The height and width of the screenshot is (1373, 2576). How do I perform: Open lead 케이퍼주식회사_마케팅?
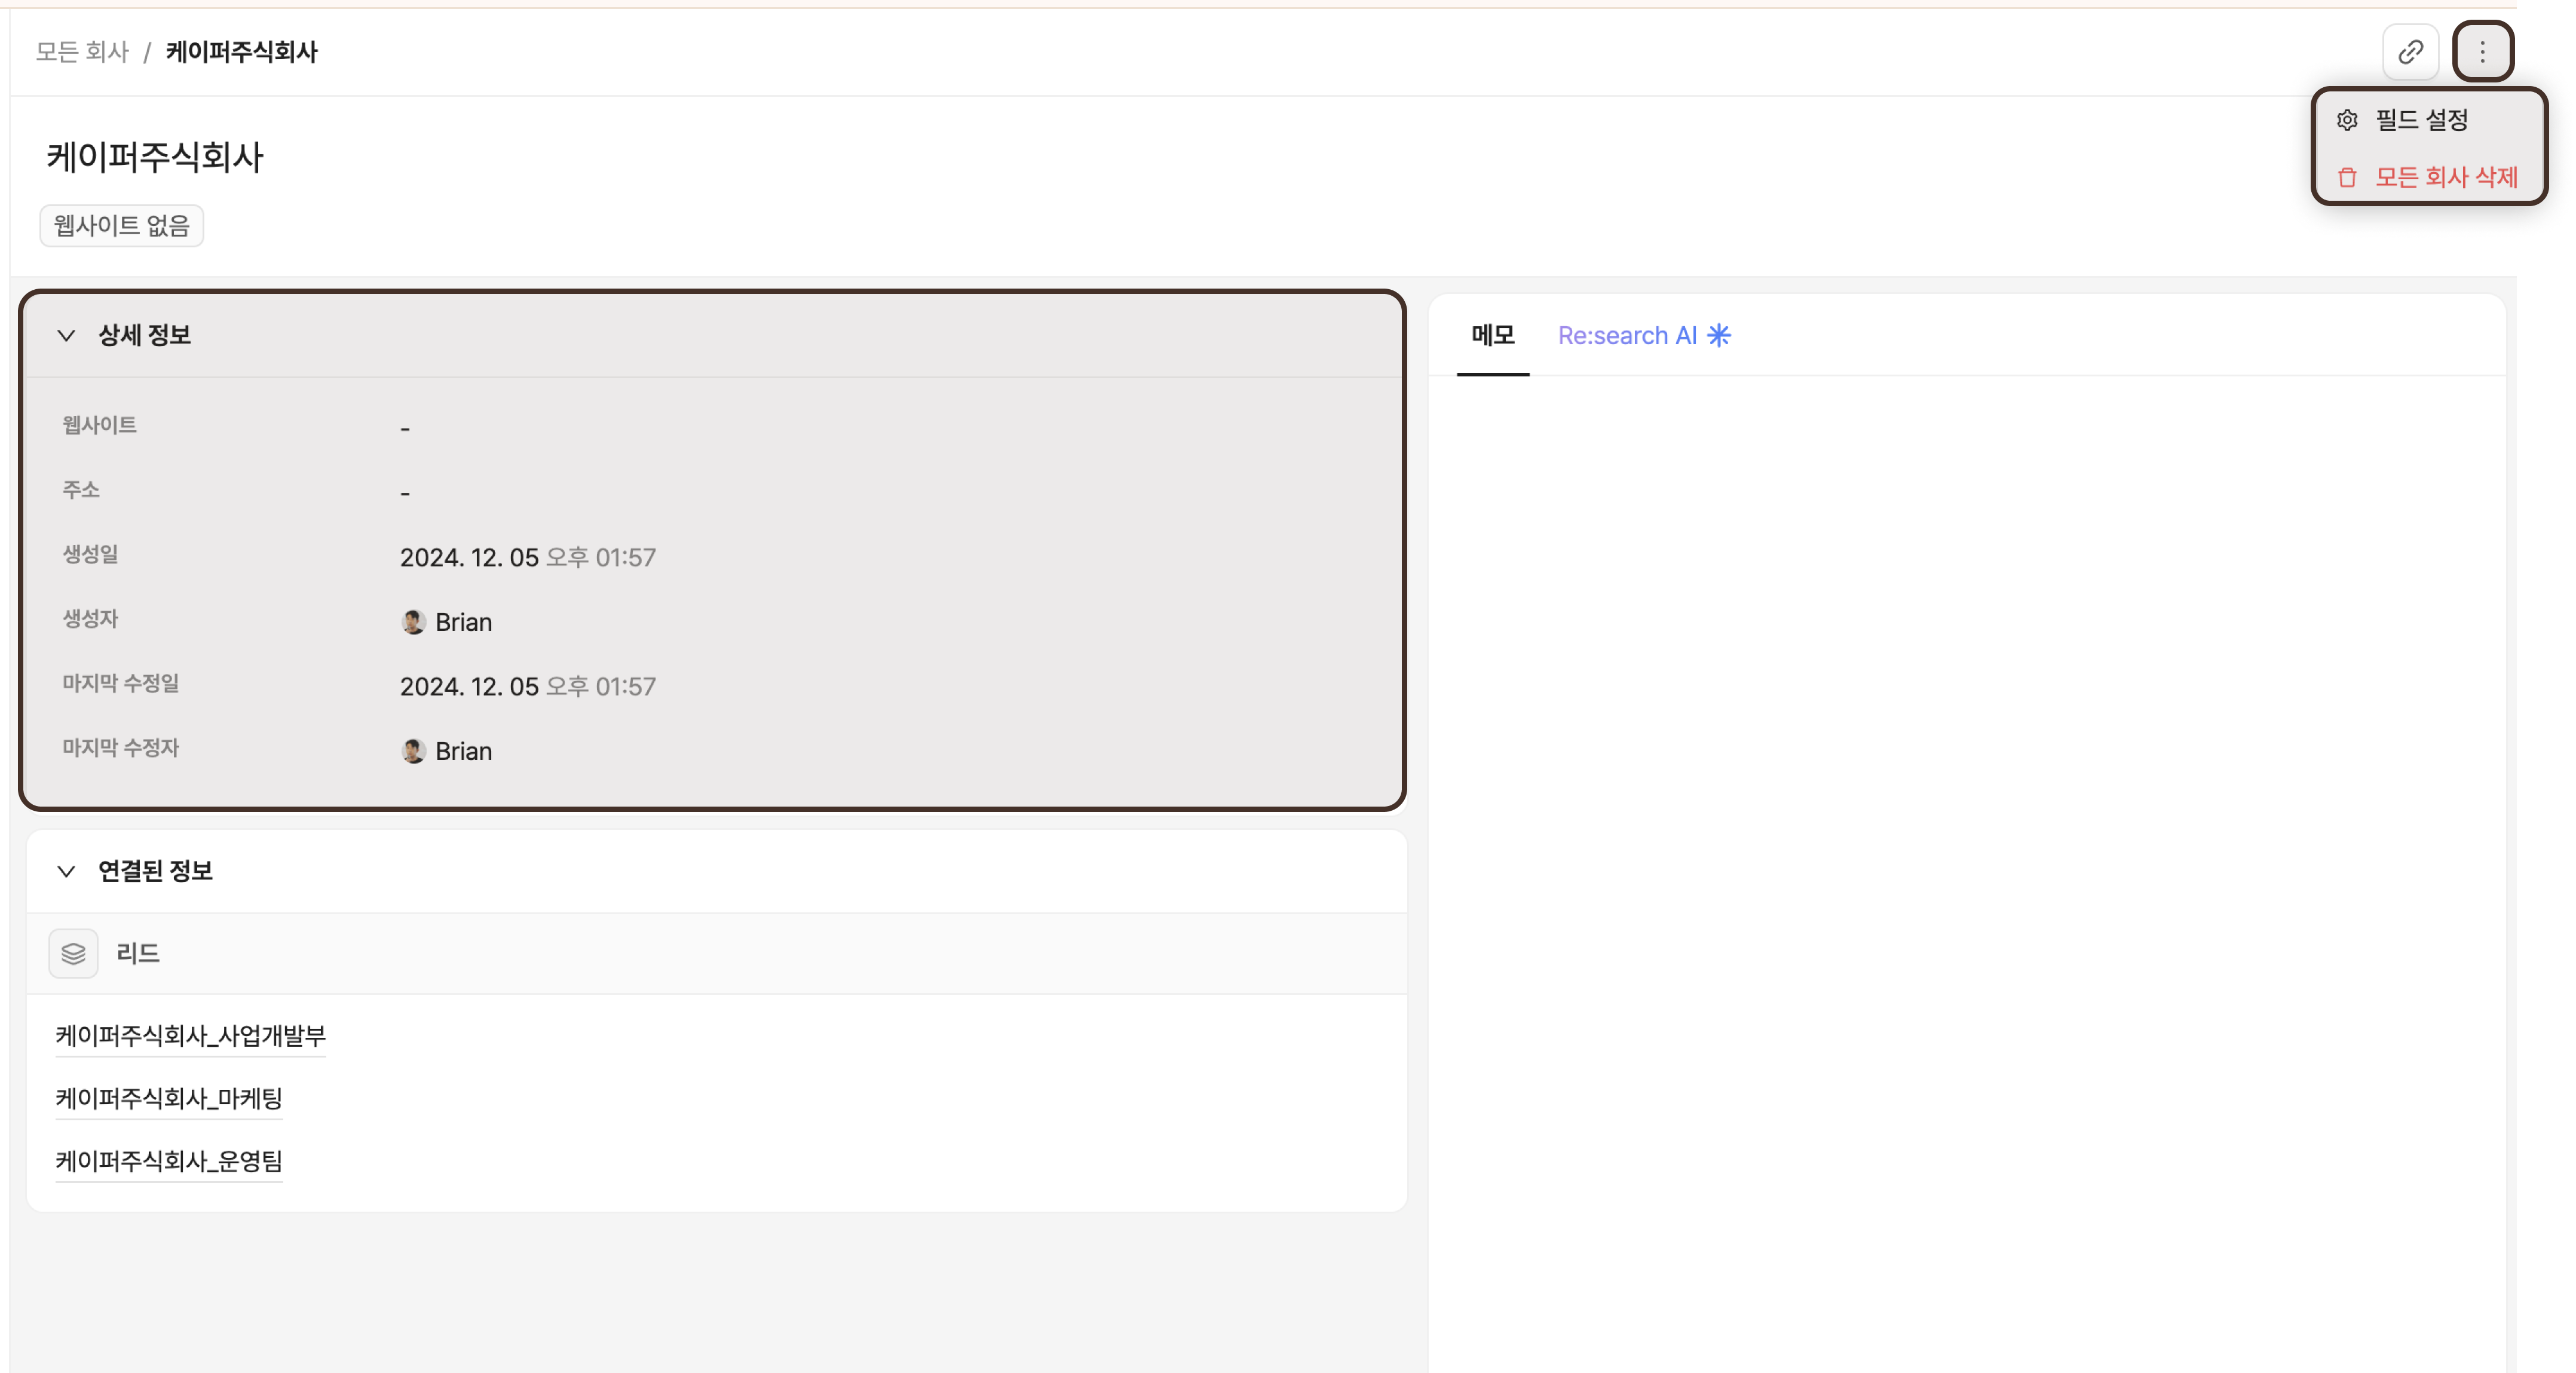coord(169,1098)
